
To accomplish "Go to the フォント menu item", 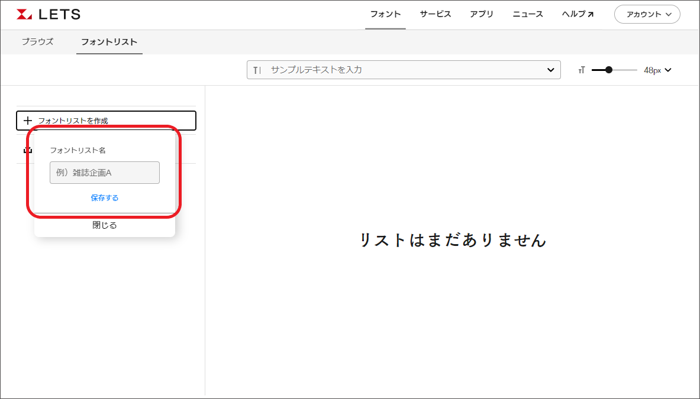I will pyautogui.click(x=385, y=14).
